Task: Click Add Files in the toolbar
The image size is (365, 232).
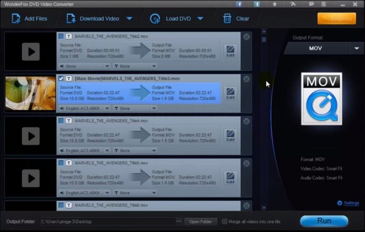Action: click(x=29, y=19)
